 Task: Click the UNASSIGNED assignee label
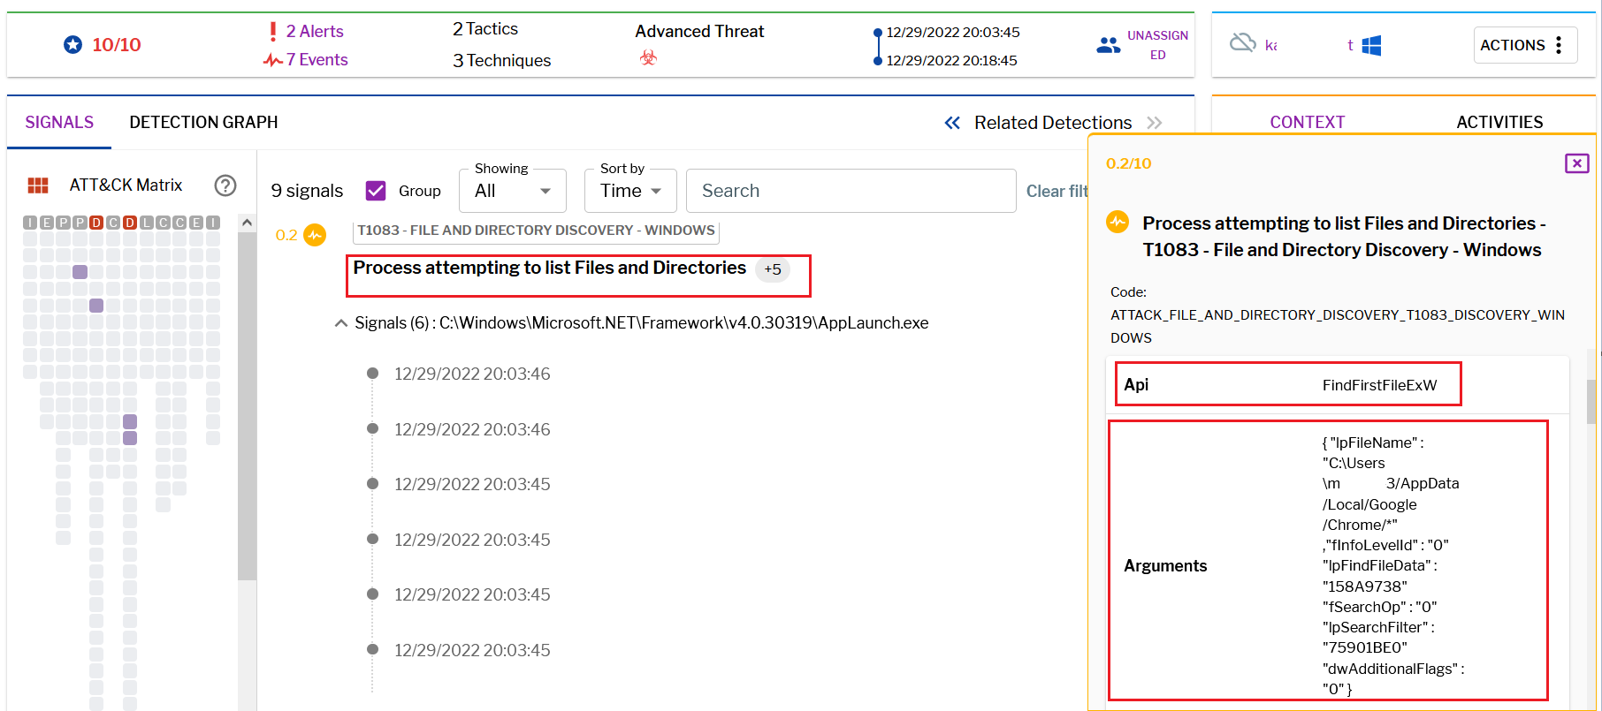tap(1157, 45)
